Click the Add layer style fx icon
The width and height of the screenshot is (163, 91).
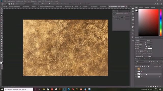149,86
